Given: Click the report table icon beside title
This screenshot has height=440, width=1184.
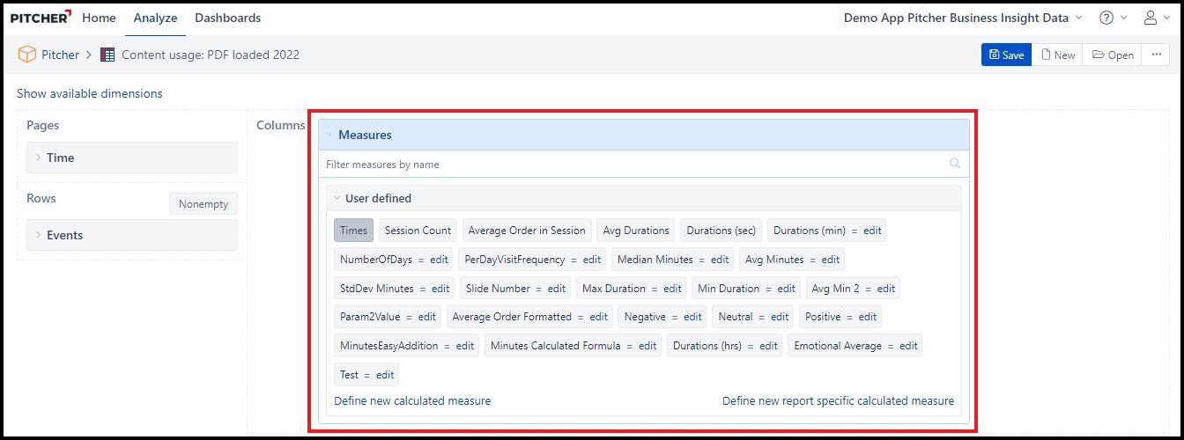Looking at the screenshot, I should 107,55.
